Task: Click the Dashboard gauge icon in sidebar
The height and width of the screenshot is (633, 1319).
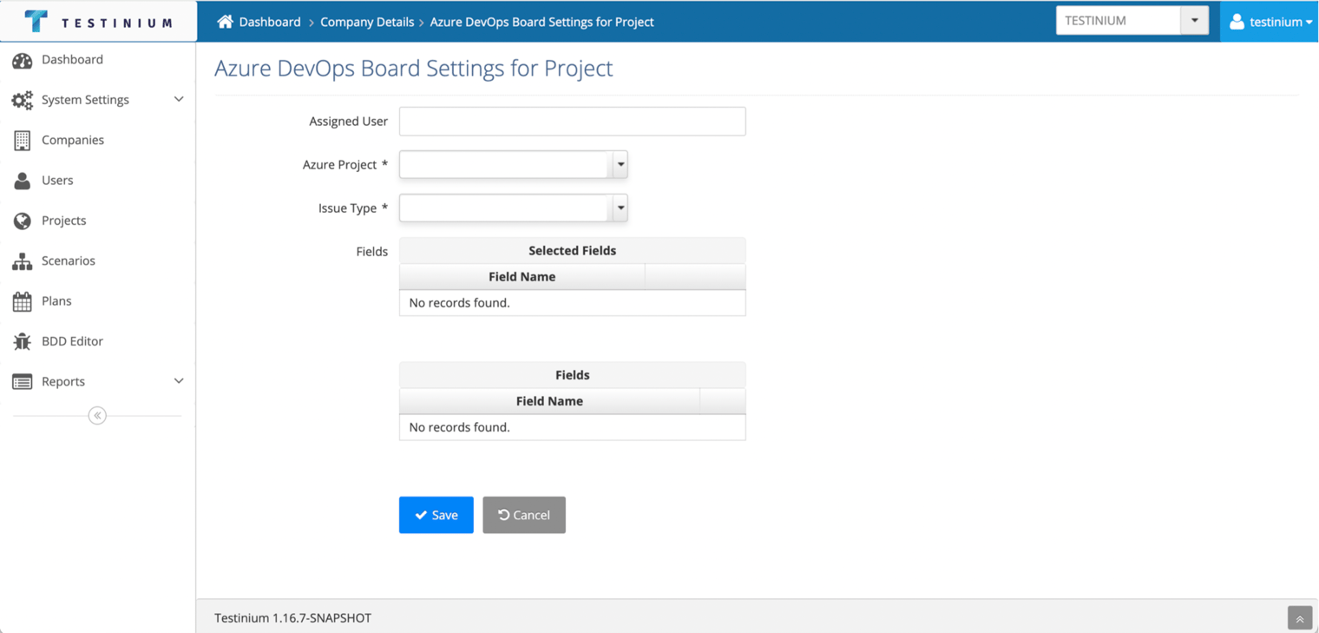Action: pos(23,60)
